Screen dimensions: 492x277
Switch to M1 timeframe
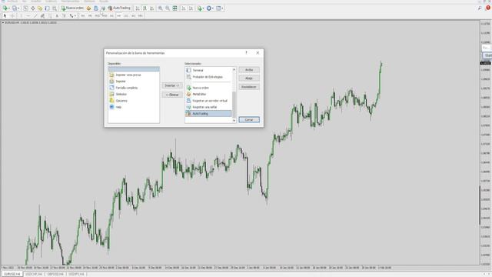pyautogui.click(x=83, y=15)
